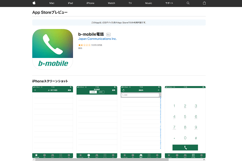Click the edit button in call history screenshot
The image size is (242, 161).
click(x=114, y=90)
